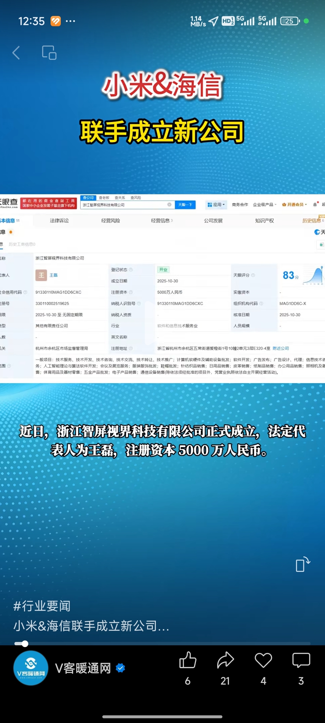This screenshot has width=325, height=723.
Task: Select the 查风险 search tab
Action: point(136,198)
